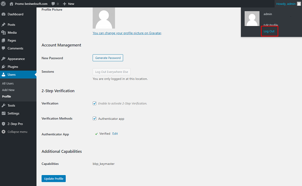Collapse the sidebar menu
This screenshot has height=186, width=302.
click(x=17, y=132)
